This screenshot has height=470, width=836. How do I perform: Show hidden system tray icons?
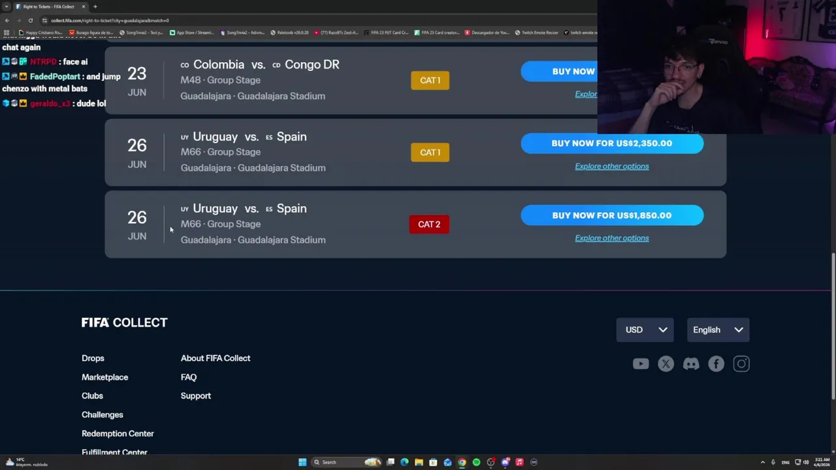point(762,462)
